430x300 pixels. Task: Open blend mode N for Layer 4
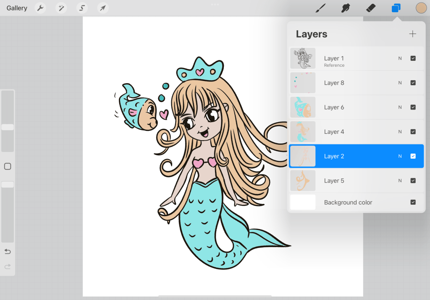400,132
